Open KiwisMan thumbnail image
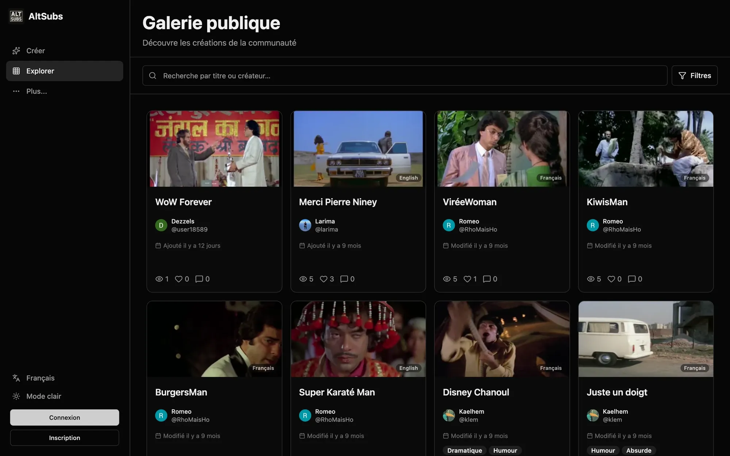 coord(646,149)
